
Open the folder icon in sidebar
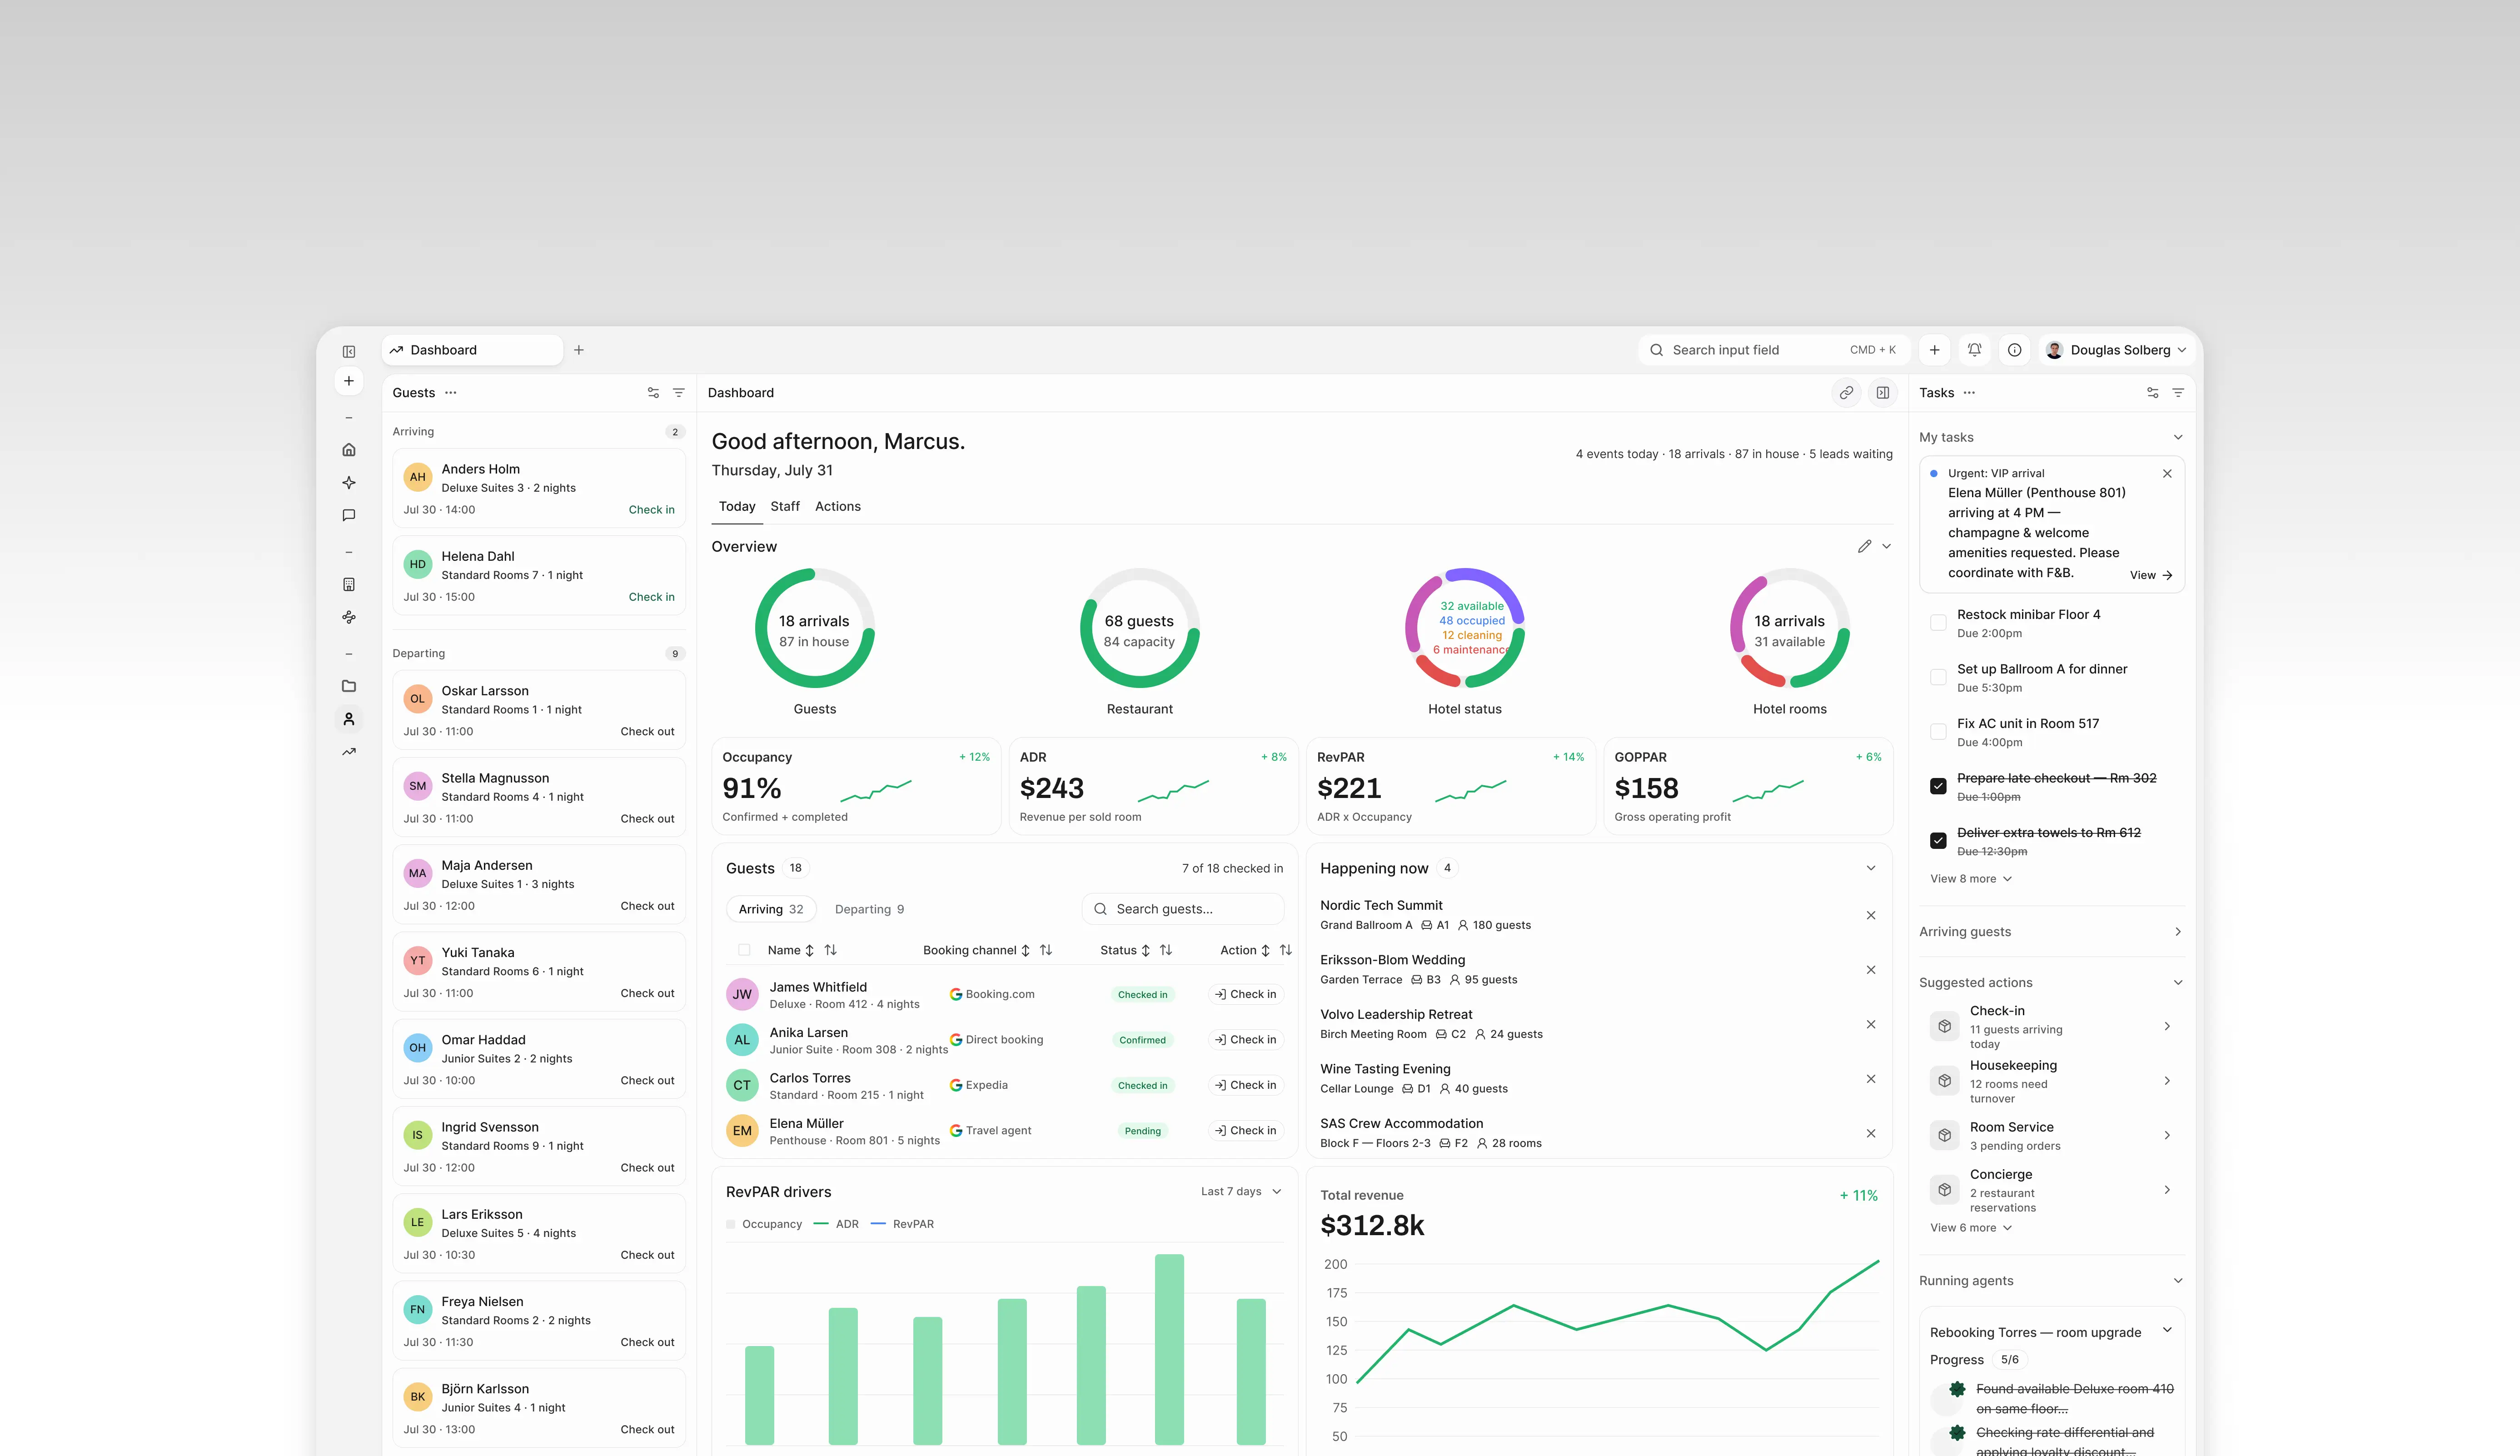pos(349,686)
